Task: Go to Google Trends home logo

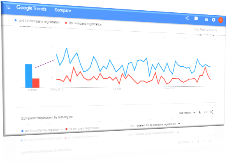Action: (x=31, y=8)
